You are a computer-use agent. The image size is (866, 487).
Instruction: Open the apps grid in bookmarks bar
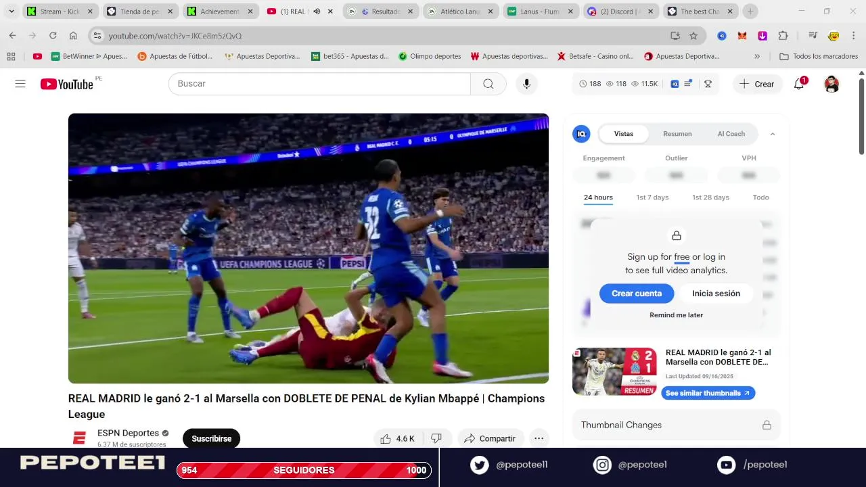click(11, 56)
